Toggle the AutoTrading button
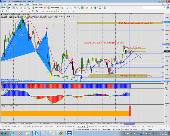This screenshot has width=170, height=136. [x=53, y=8]
